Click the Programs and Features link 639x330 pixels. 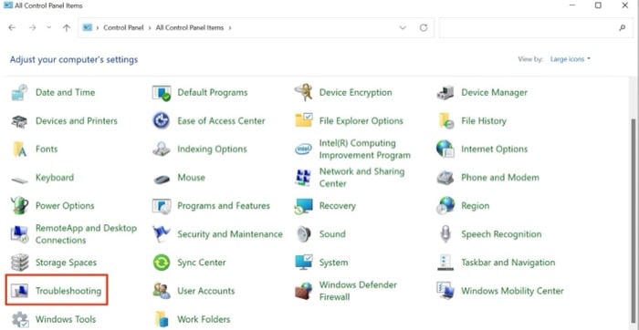click(x=224, y=206)
